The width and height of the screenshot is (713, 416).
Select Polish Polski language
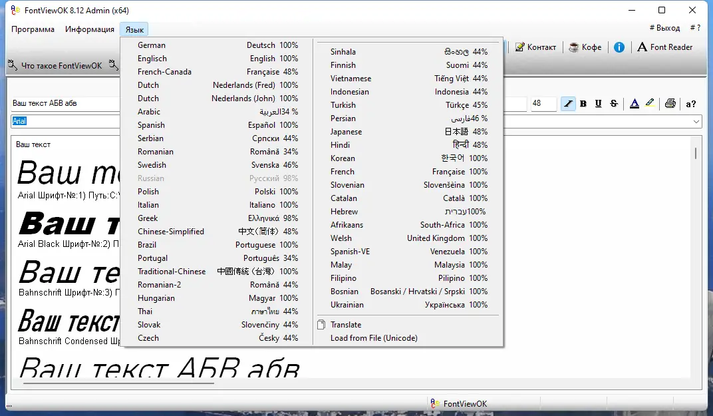[x=217, y=192]
